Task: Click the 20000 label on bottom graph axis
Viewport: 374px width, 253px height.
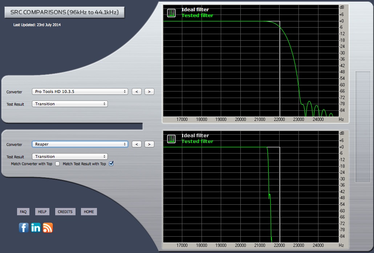Action: (240, 245)
